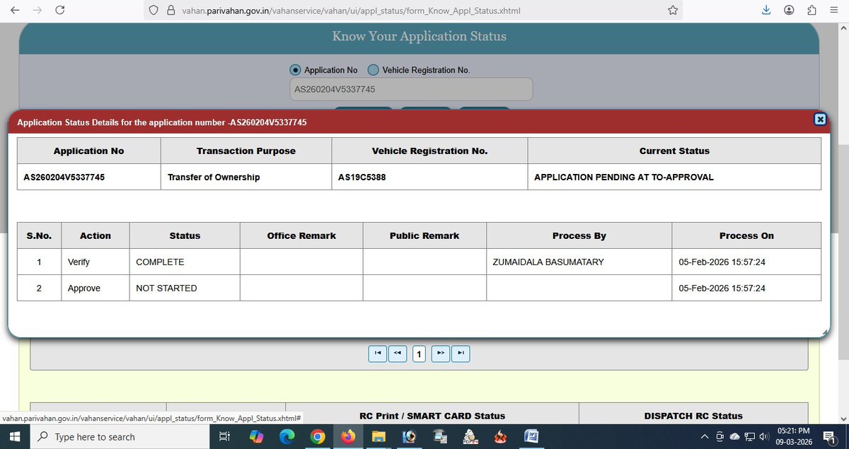Viewport: 849px width, 449px height.
Task: Click Process On date in Approve row
Action: (x=746, y=288)
